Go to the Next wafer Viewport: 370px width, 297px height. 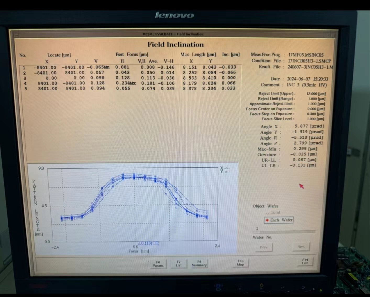[301, 247]
